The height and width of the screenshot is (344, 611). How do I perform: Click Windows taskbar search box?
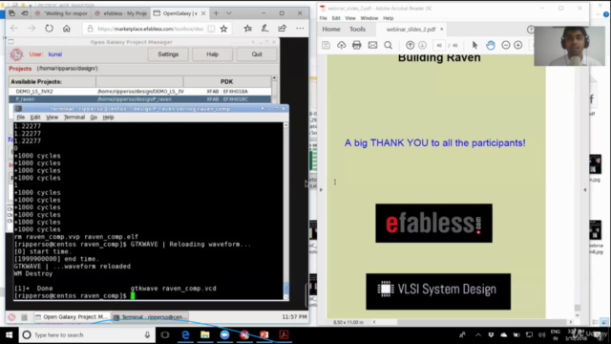pos(87,335)
